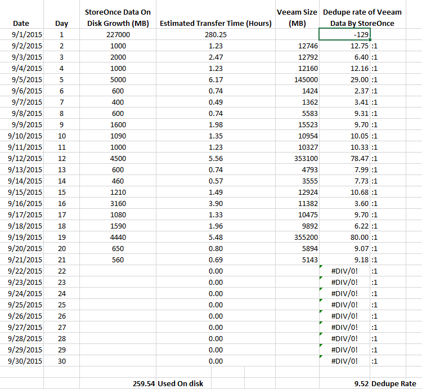Click the 'Dedupe Rate' label cell
Screen dimensions: 422x389
click(x=394, y=383)
